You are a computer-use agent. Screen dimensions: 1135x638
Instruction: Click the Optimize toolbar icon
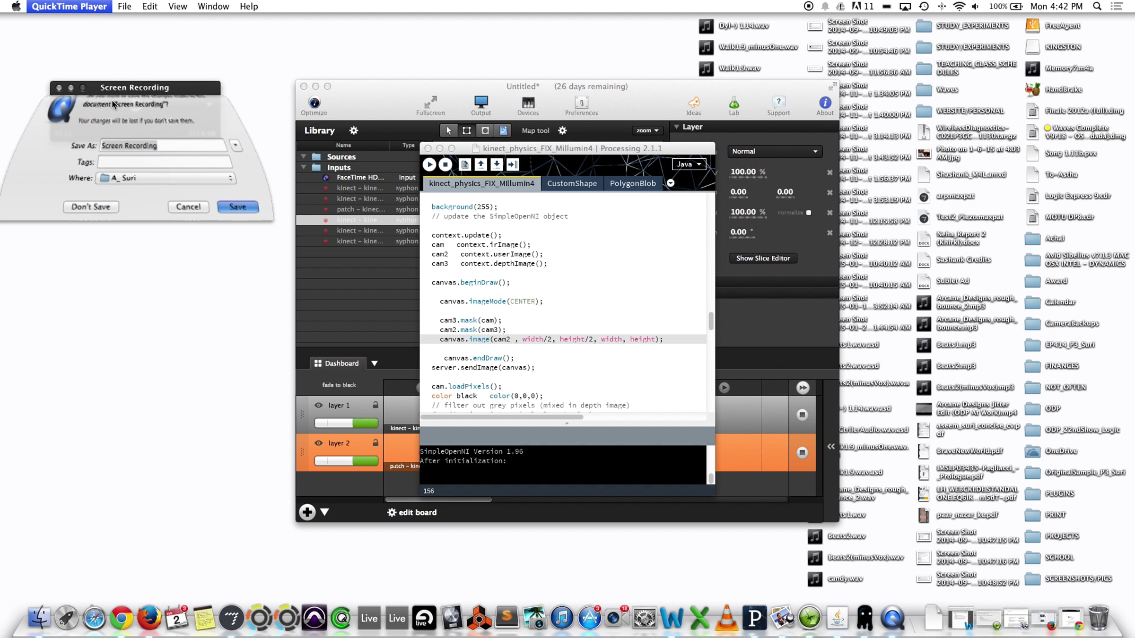314,103
